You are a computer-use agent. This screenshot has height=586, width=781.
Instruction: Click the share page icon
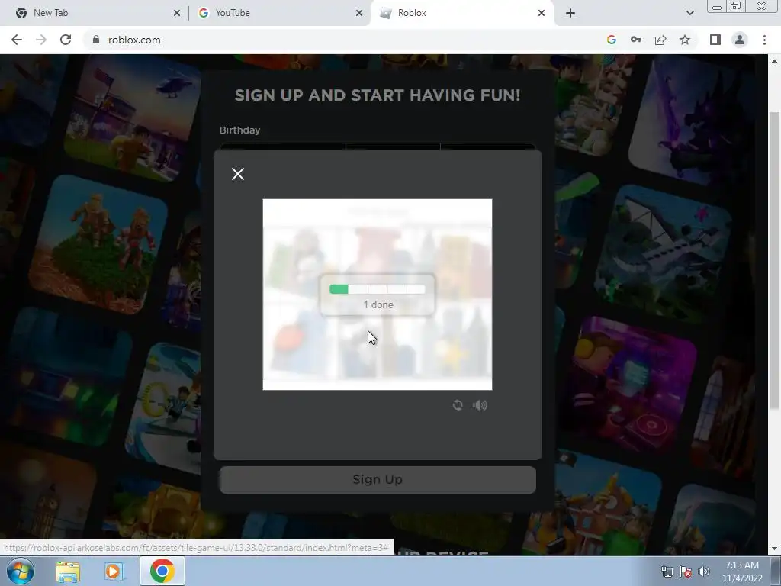pyautogui.click(x=660, y=40)
